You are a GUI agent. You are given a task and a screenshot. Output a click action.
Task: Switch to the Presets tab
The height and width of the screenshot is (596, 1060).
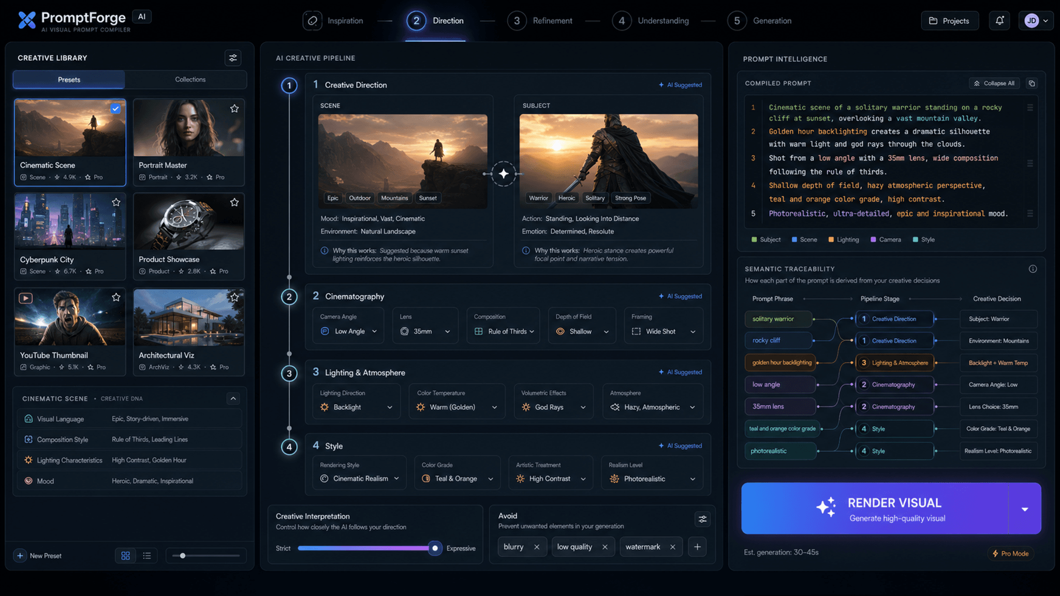pos(69,80)
